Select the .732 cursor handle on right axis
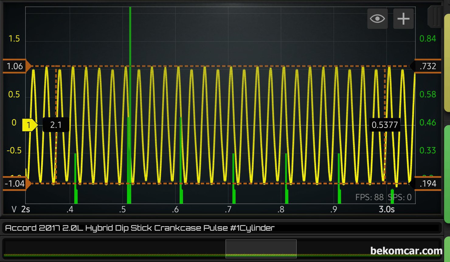This screenshot has width=450, height=262. click(x=427, y=66)
